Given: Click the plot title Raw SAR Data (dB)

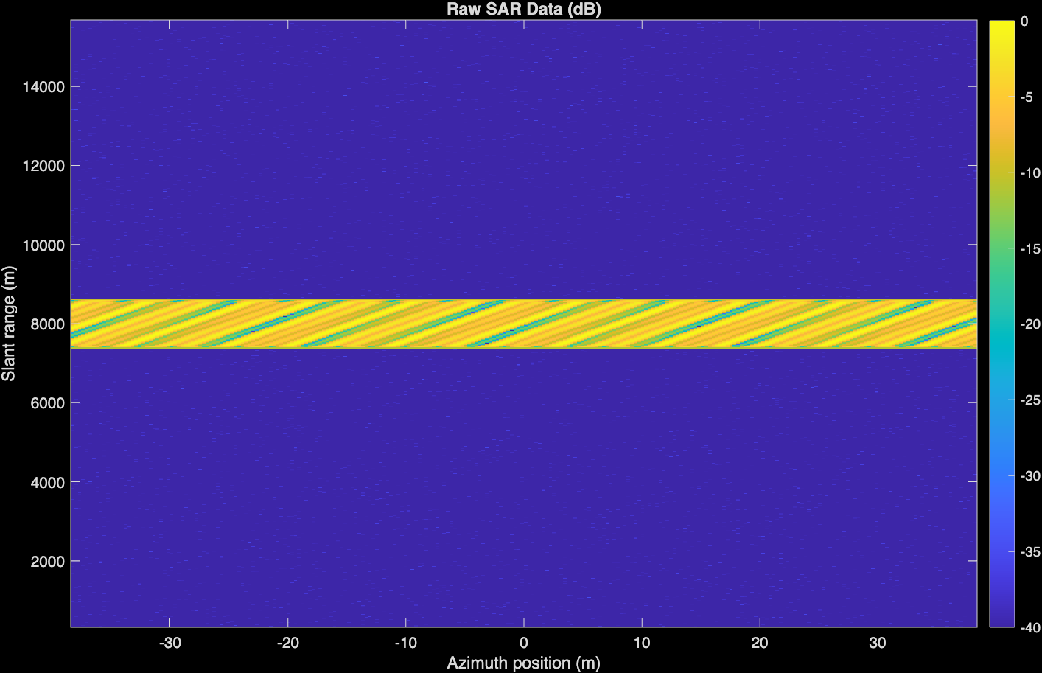Looking at the screenshot, I should pos(523,10).
